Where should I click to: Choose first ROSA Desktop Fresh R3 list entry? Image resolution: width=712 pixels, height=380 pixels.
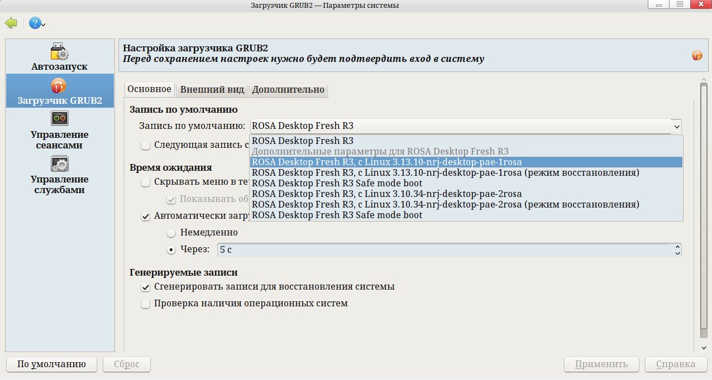point(466,141)
